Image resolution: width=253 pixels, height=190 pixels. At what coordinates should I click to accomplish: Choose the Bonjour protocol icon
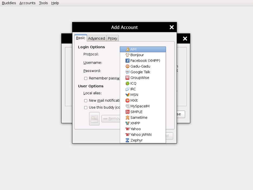127,55
